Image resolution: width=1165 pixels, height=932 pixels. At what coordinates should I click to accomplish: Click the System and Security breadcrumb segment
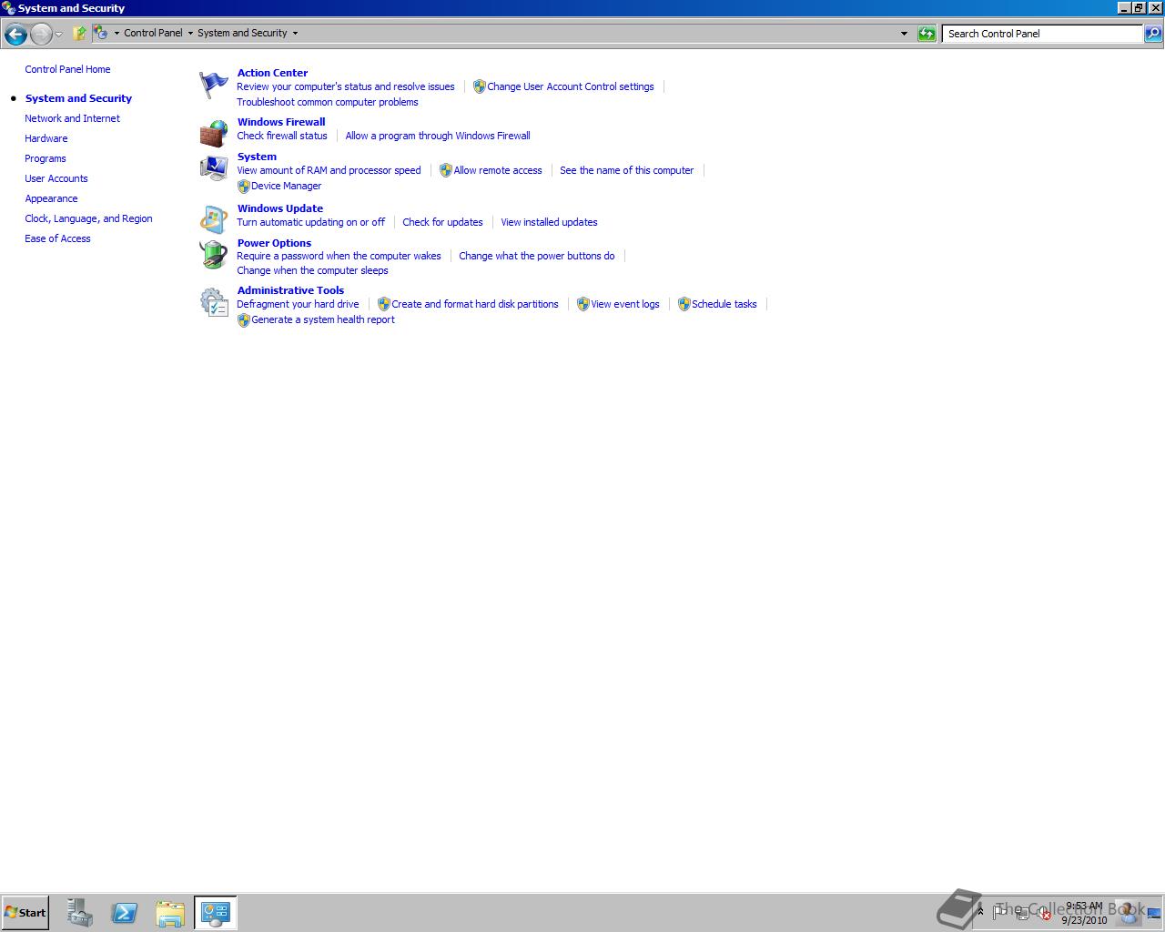click(x=242, y=33)
